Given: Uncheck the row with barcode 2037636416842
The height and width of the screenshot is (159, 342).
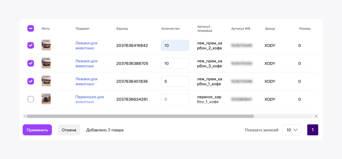Looking at the screenshot, I should click(30, 45).
